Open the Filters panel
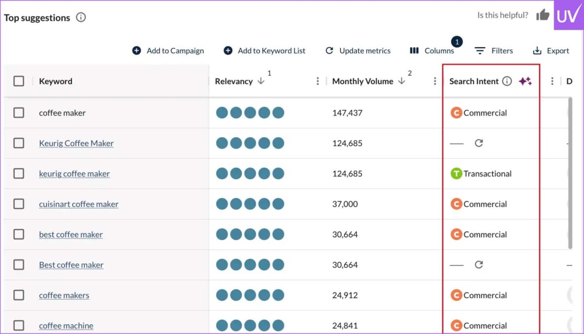The width and height of the screenshot is (584, 334). 494,51
